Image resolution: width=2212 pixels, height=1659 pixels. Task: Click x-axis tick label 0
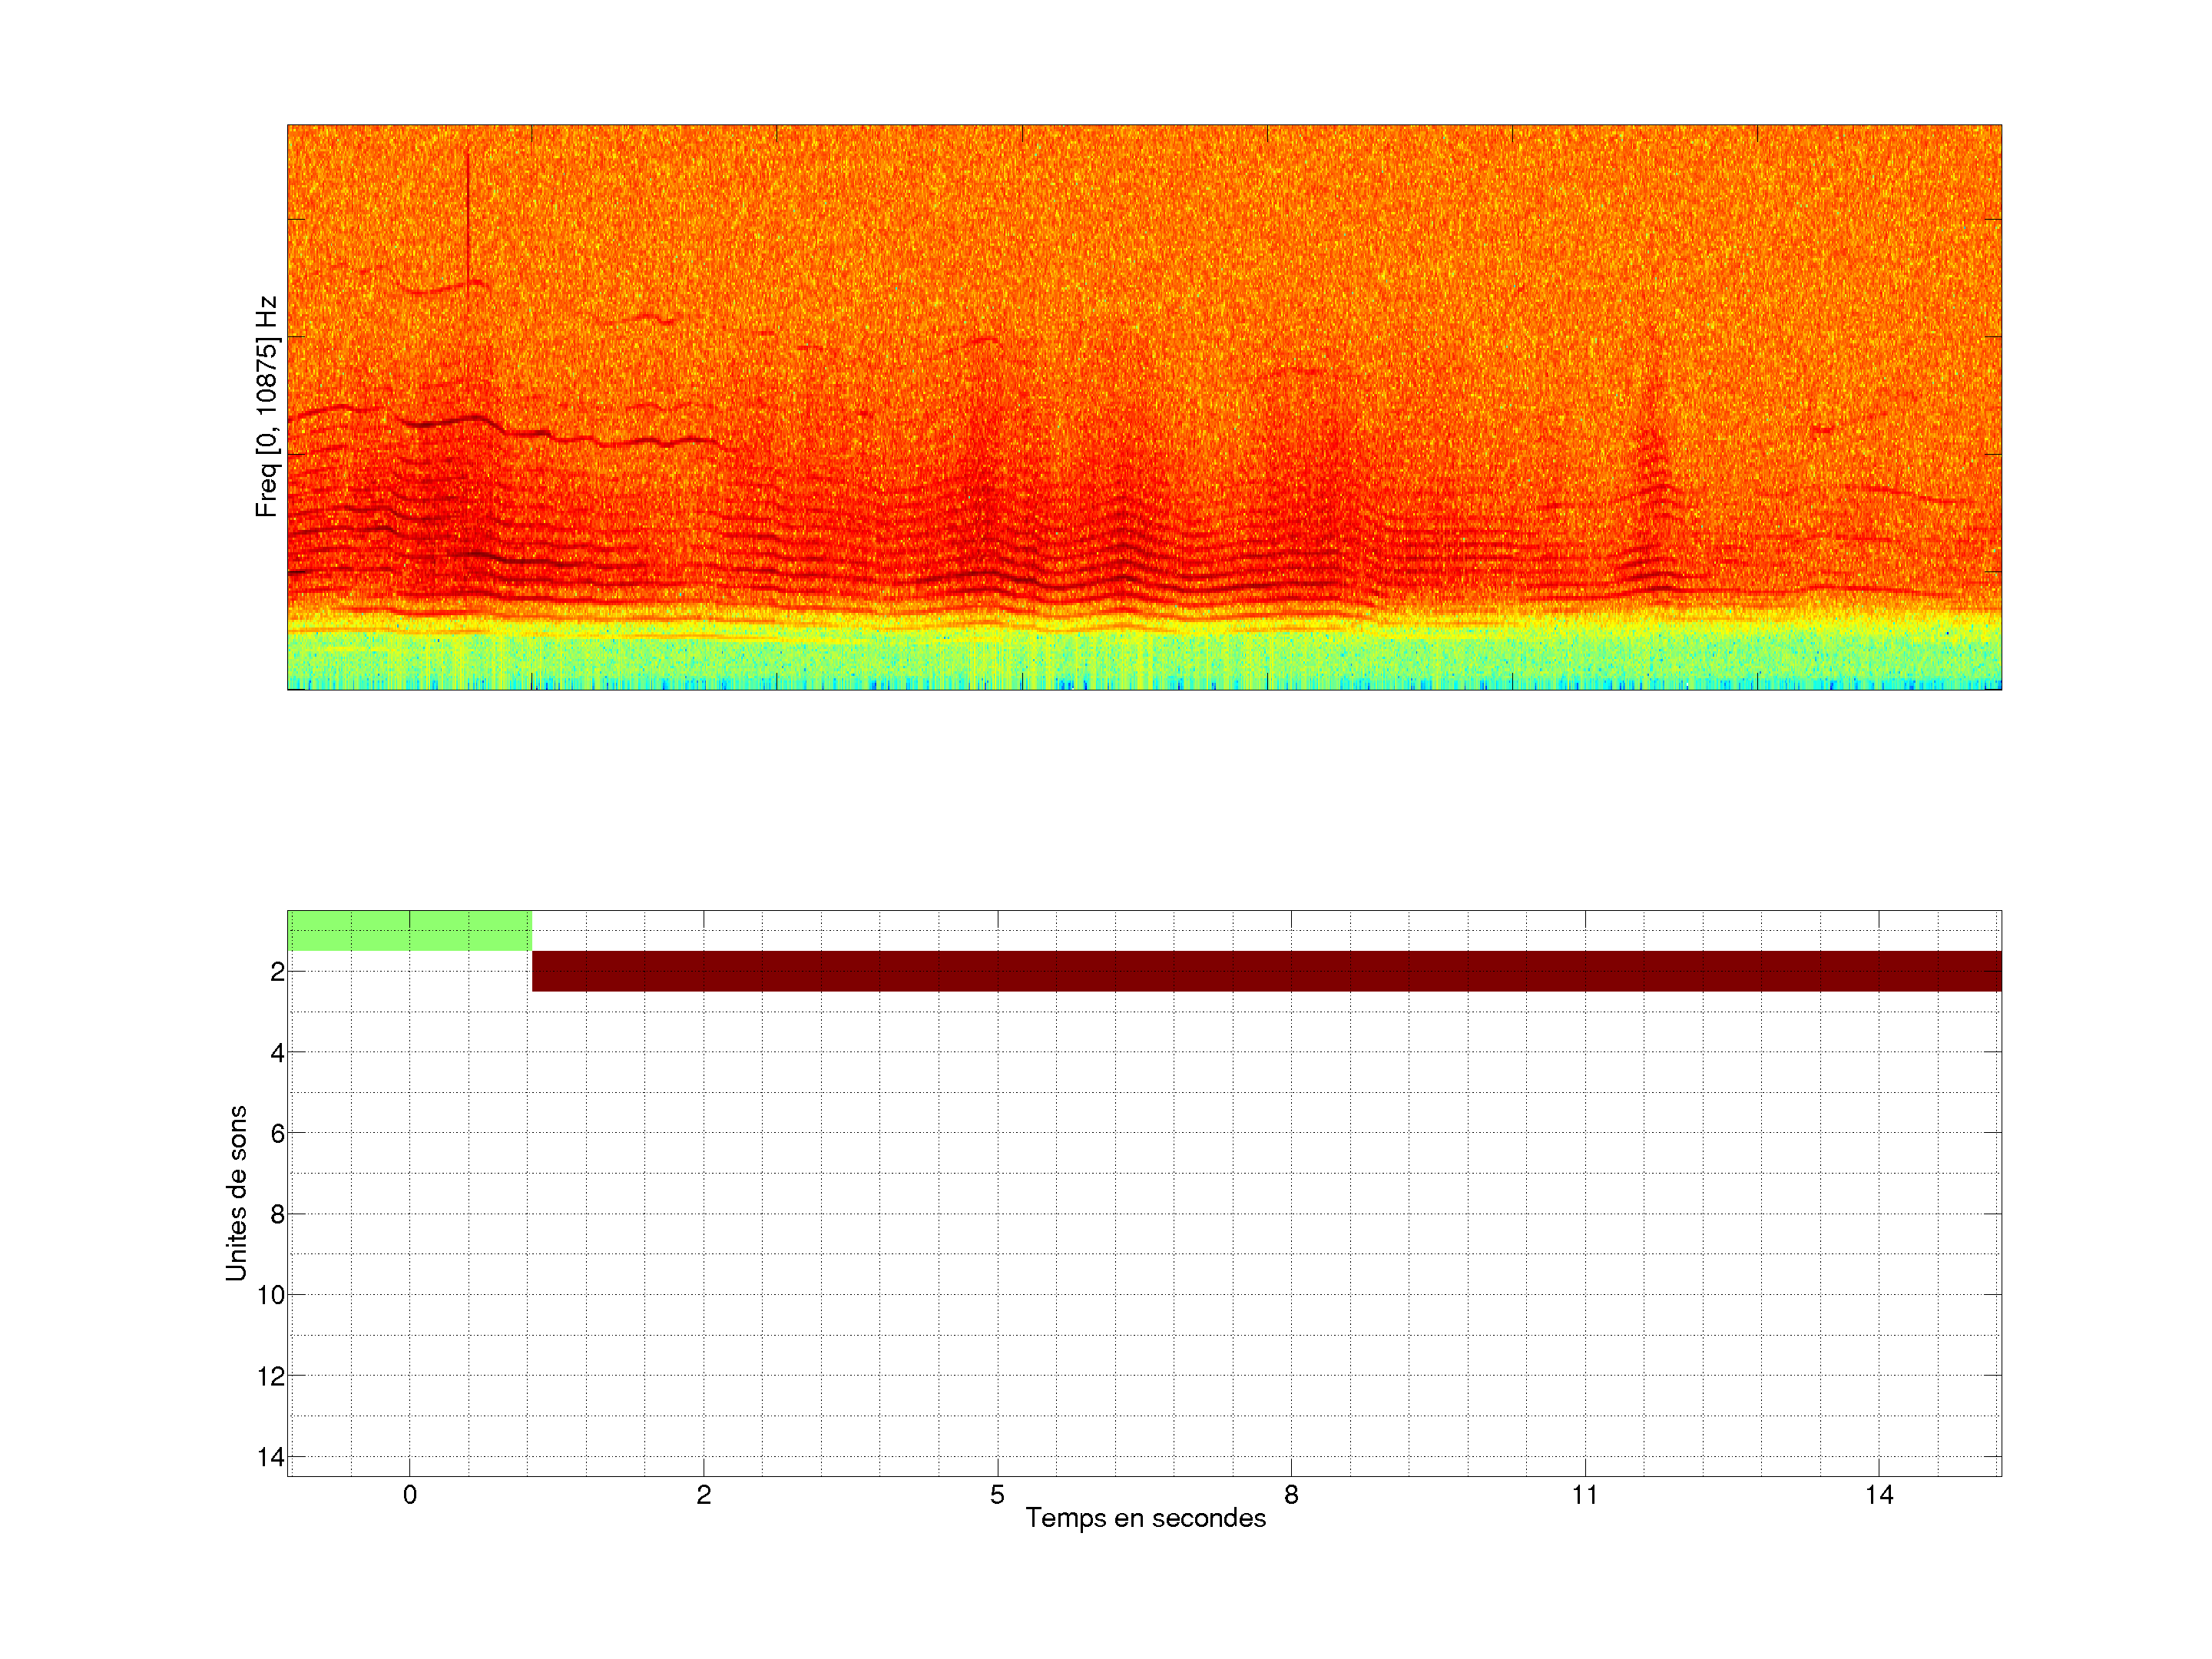tap(410, 1495)
